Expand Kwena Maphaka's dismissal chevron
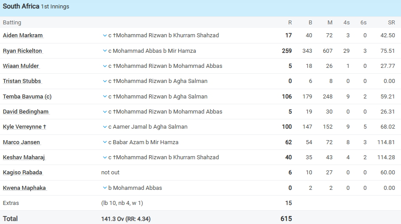The width and height of the screenshot is (401, 224). coord(105,188)
